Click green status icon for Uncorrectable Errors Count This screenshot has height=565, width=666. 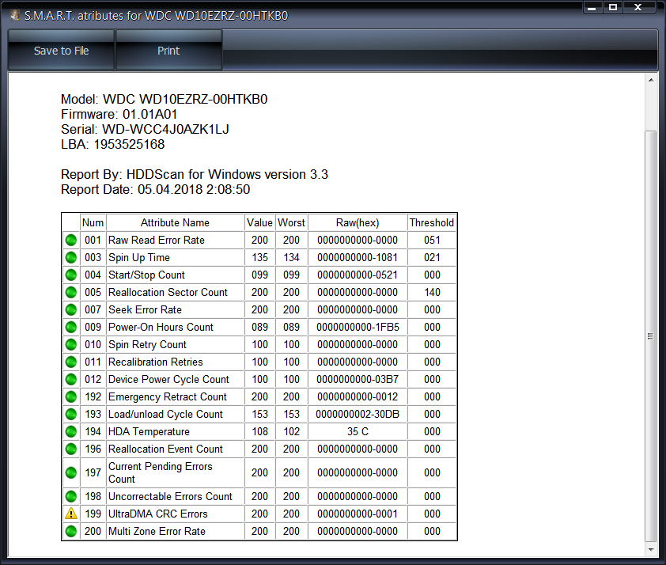coord(71,496)
